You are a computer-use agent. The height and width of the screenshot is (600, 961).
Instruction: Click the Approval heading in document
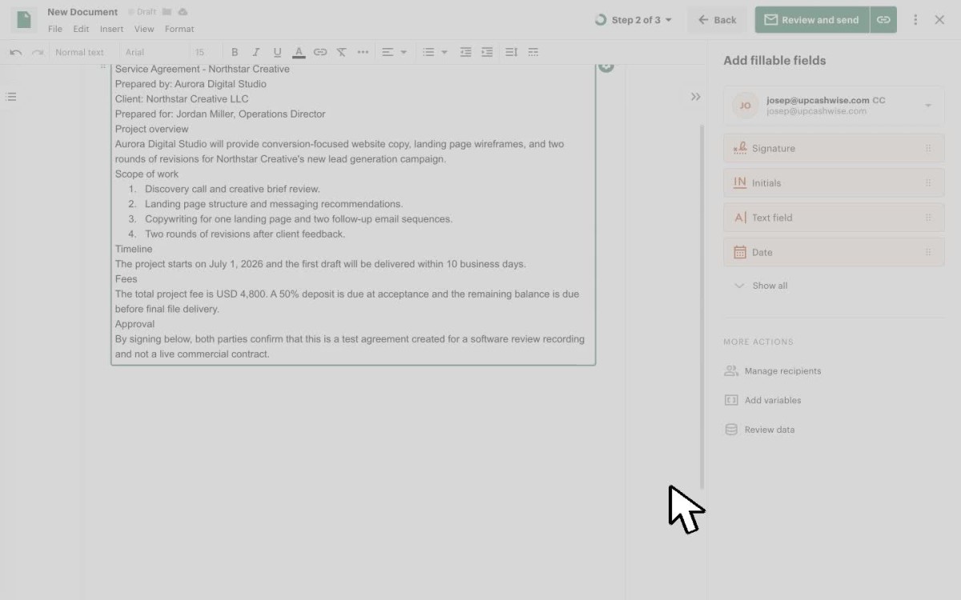[x=135, y=324]
